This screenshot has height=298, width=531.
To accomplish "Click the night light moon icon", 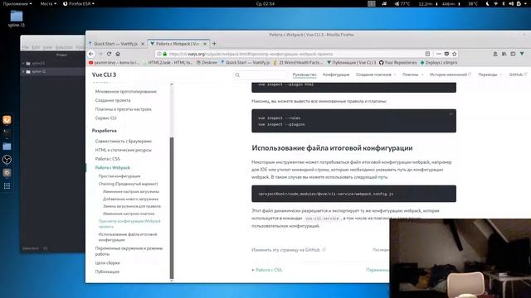I will tap(488, 3).
